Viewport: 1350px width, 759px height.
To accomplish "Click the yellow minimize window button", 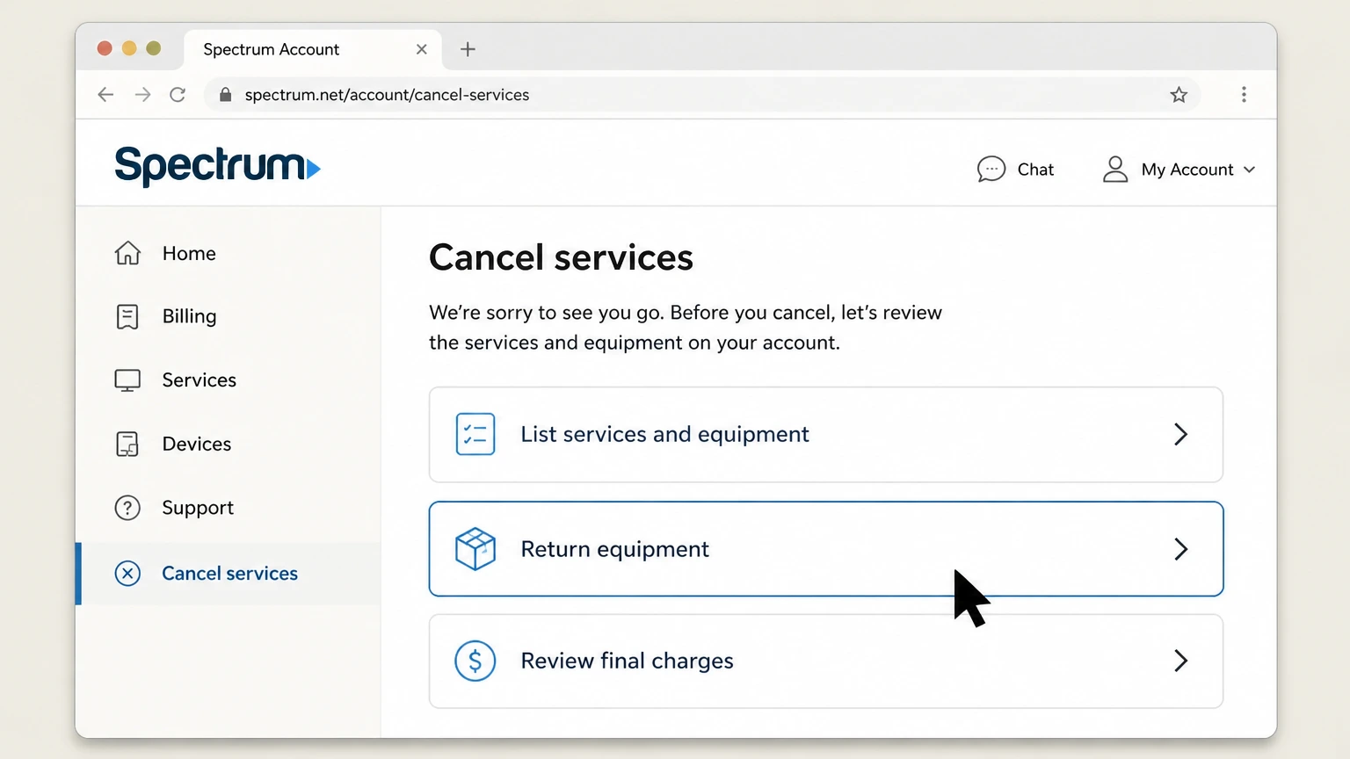I will [x=129, y=48].
